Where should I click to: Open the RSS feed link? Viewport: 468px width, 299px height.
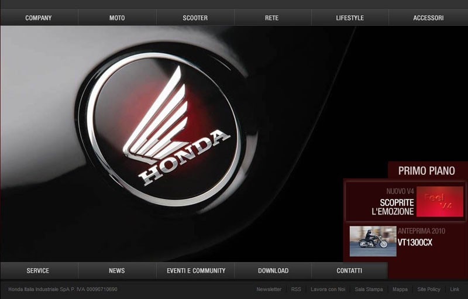coord(296,289)
